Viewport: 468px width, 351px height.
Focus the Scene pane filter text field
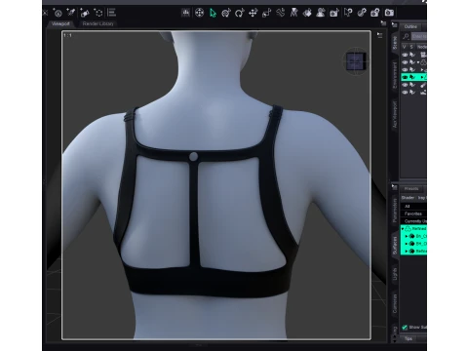[x=419, y=36]
